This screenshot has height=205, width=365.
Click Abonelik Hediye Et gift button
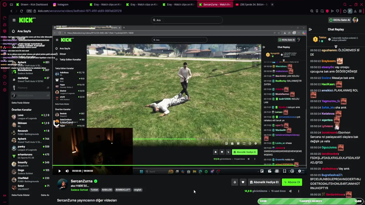(x=264, y=182)
